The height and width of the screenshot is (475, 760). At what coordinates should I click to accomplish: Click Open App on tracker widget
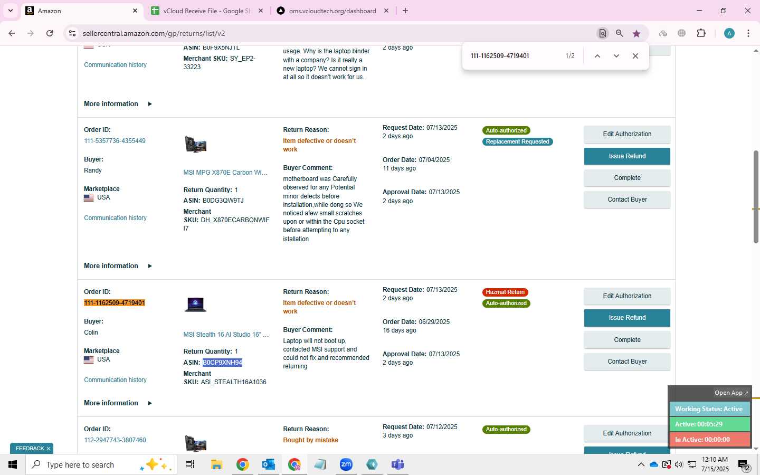[731, 393]
